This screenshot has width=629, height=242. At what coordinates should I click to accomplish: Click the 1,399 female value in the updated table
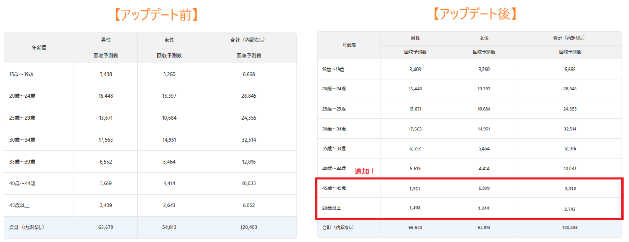484,188
